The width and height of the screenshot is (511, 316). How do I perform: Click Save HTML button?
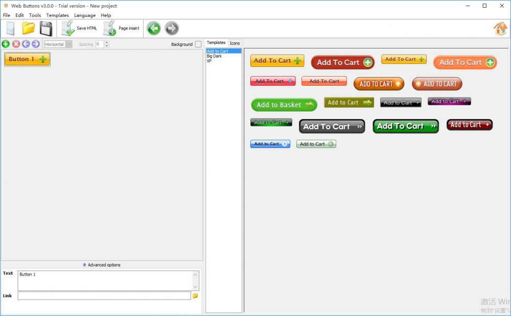pos(79,29)
